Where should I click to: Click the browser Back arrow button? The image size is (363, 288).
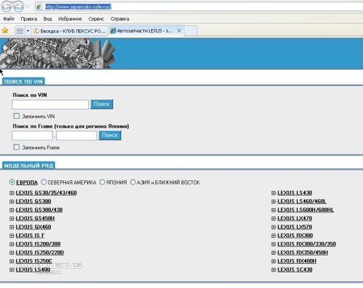point(7,7)
